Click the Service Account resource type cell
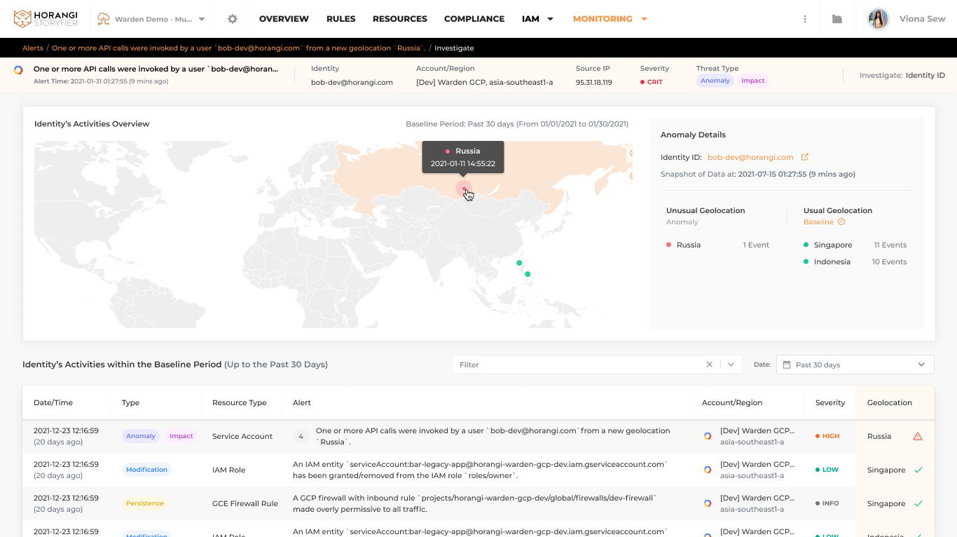The width and height of the screenshot is (957, 537). (x=242, y=436)
